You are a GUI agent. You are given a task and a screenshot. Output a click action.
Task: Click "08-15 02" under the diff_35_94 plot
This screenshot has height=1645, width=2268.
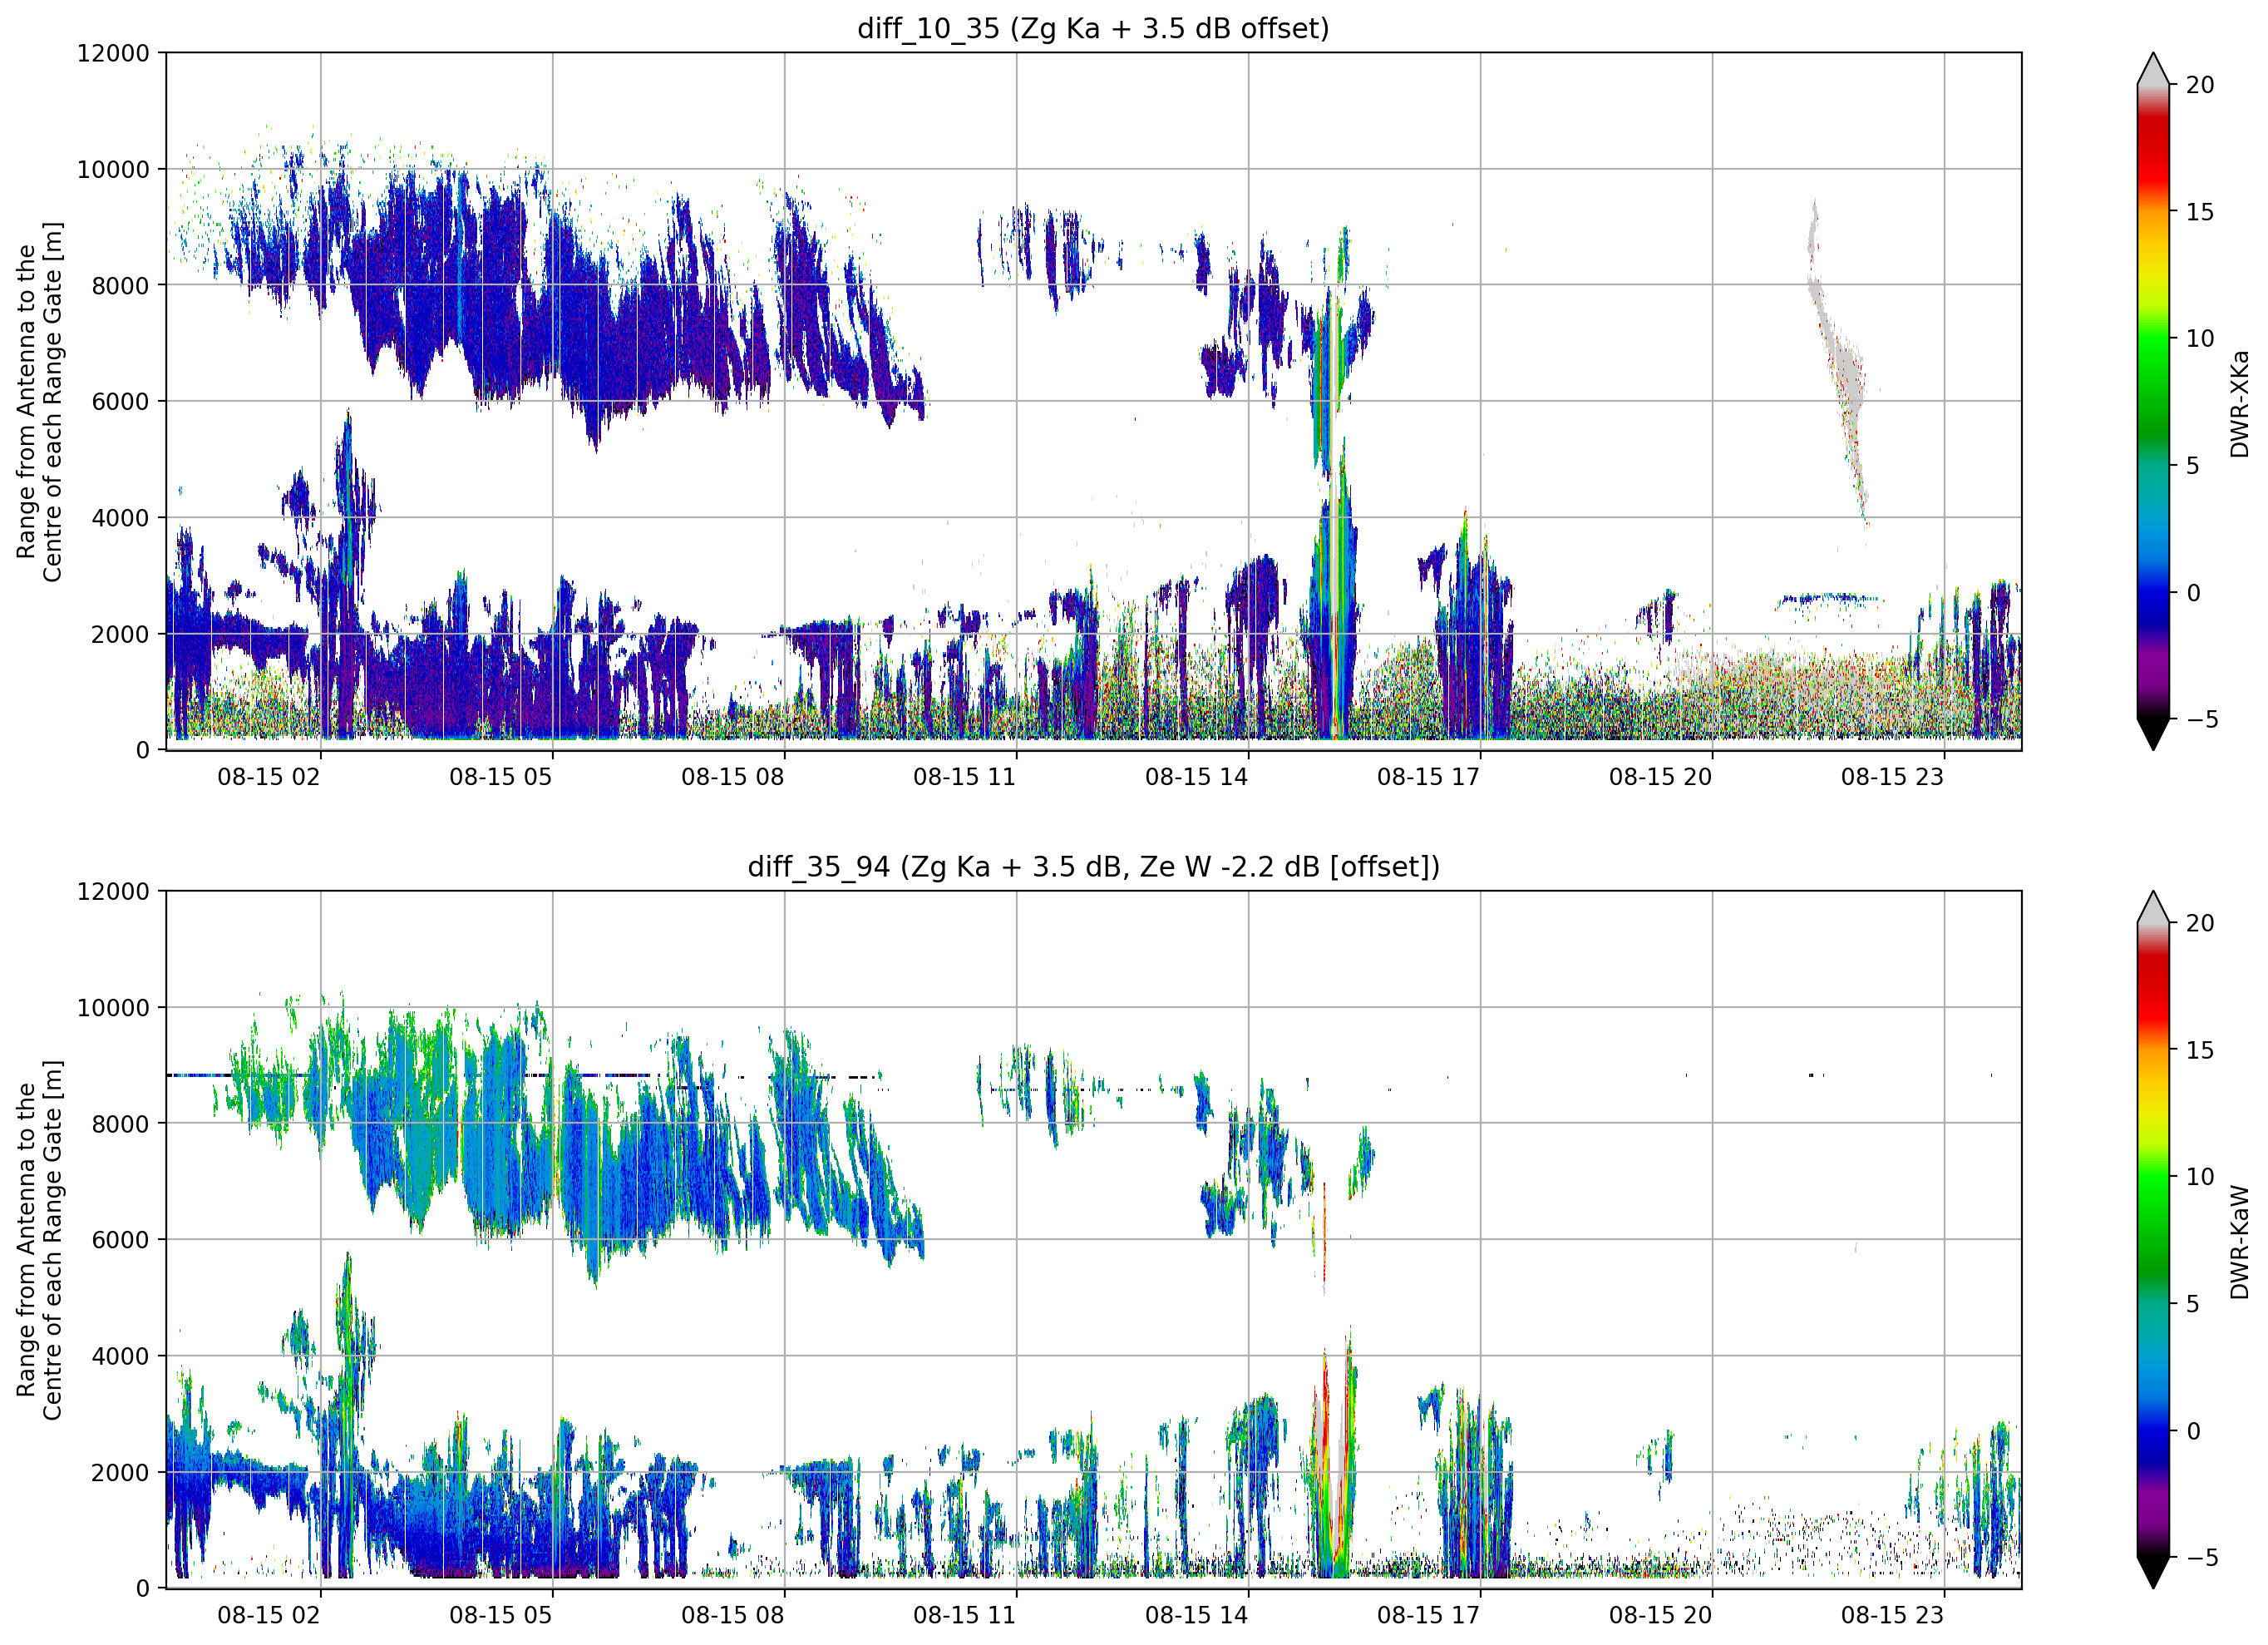(x=269, y=1616)
